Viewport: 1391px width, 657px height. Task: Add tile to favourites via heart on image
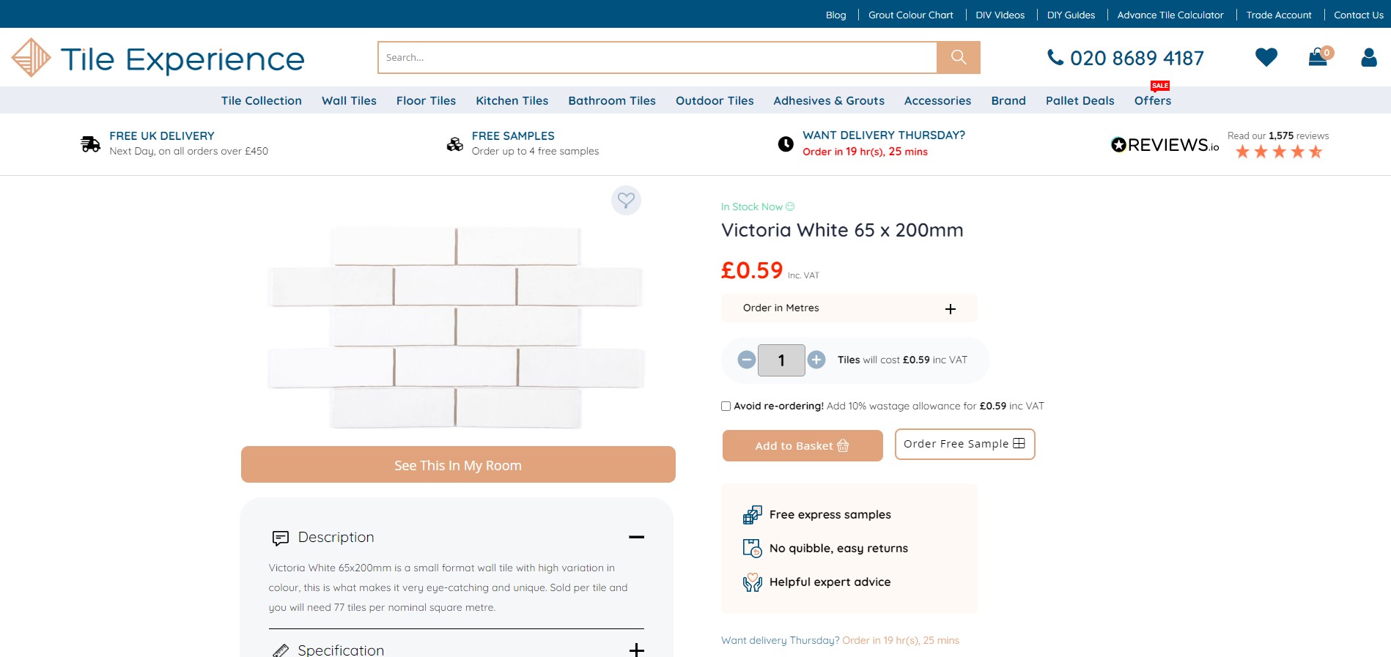pyautogui.click(x=626, y=200)
